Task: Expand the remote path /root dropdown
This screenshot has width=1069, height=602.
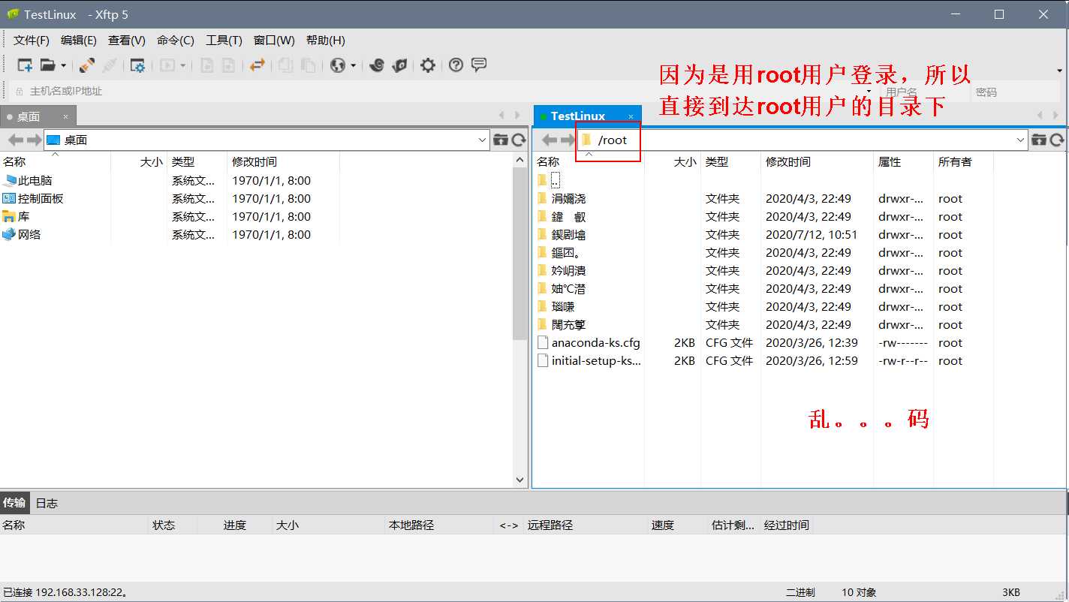Action: coord(1020,140)
